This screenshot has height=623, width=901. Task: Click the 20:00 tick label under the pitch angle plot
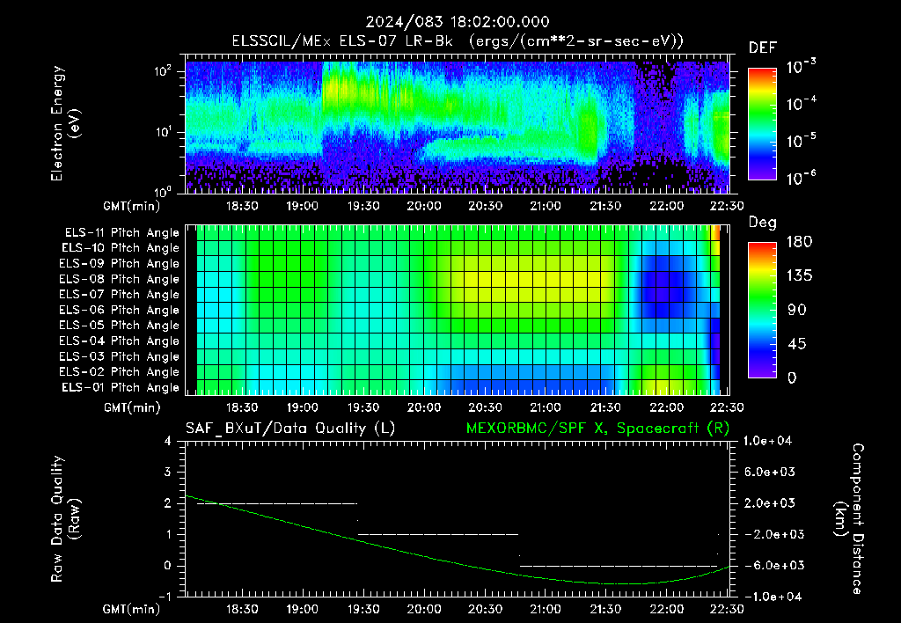(x=424, y=407)
